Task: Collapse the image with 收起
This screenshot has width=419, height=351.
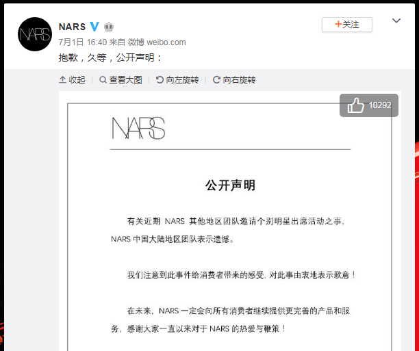Action: pos(72,79)
